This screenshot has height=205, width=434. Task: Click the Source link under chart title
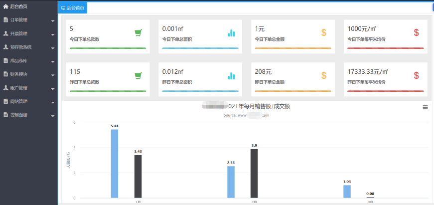click(247, 115)
